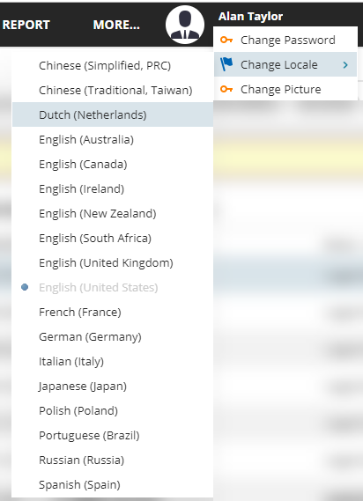Choose English (Australia) locale
This screenshot has height=501, width=363.
click(113, 139)
